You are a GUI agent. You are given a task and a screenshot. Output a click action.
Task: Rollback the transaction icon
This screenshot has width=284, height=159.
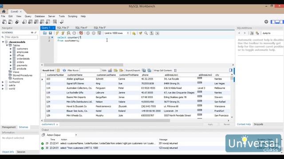click(94, 33)
